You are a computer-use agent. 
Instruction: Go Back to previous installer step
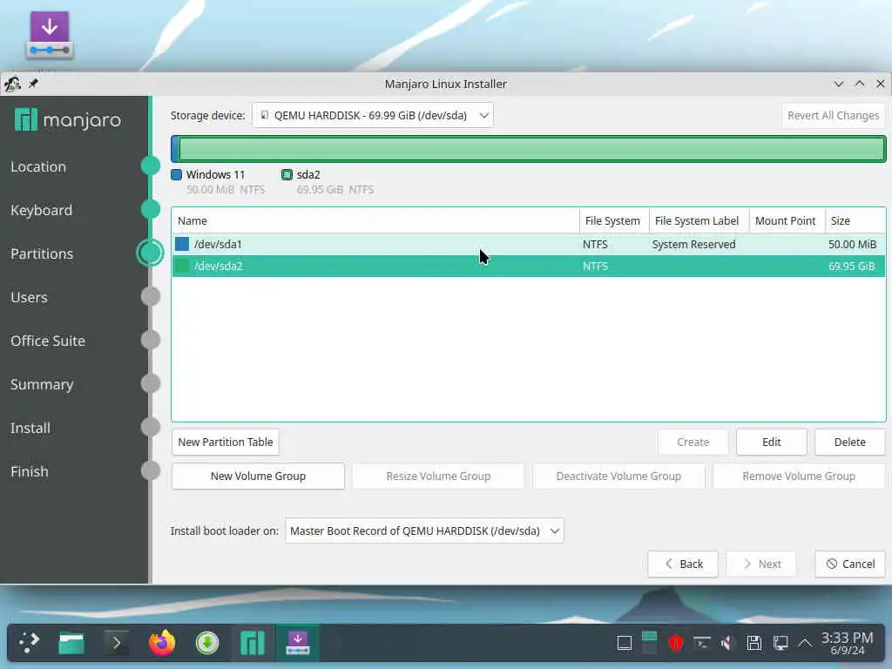[x=683, y=564]
